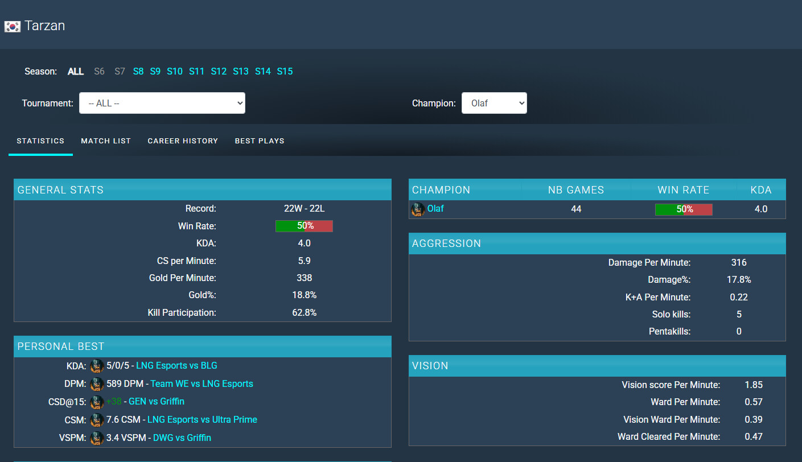Switch to the Statistics tab
802x462 pixels.
coord(40,141)
